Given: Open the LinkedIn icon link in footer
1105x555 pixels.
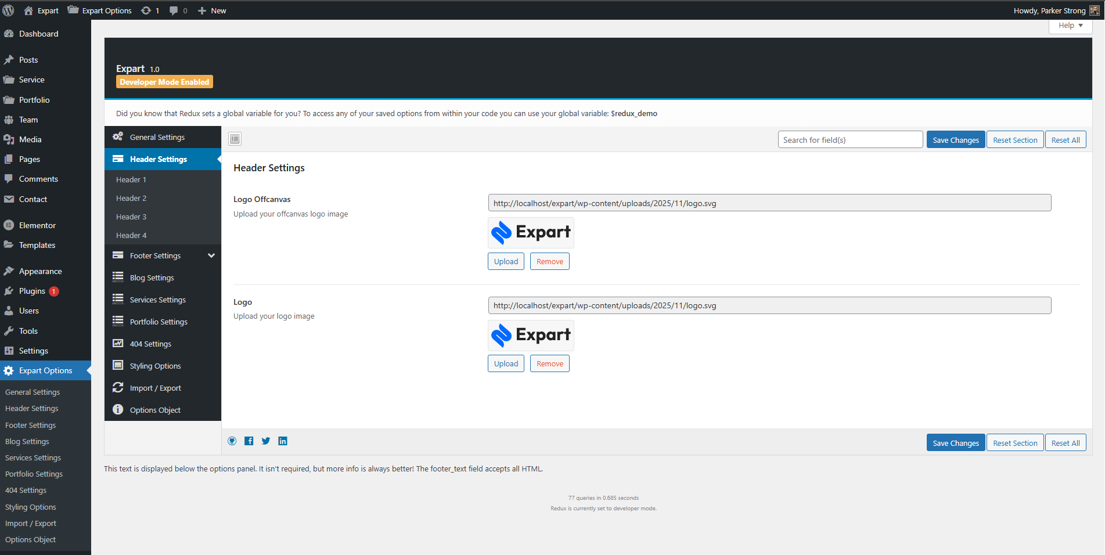Looking at the screenshot, I should point(283,441).
